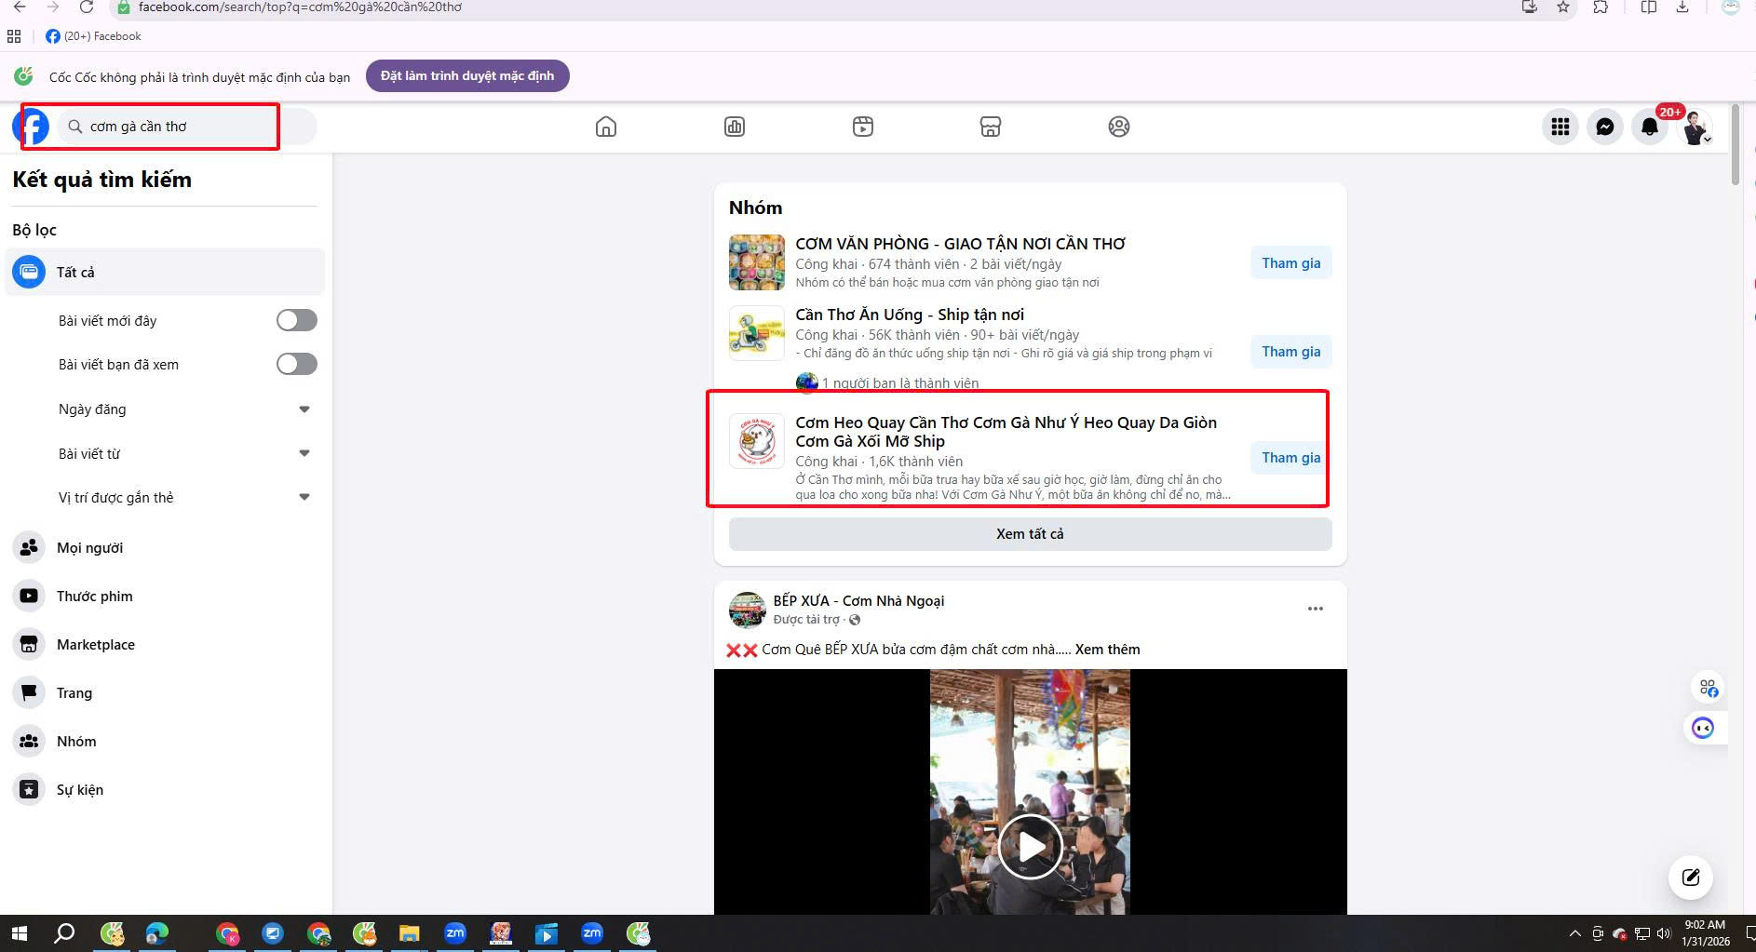The image size is (1756, 952).
Task: Select the Marketplace filter in sidebar
Action: pos(165,644)
